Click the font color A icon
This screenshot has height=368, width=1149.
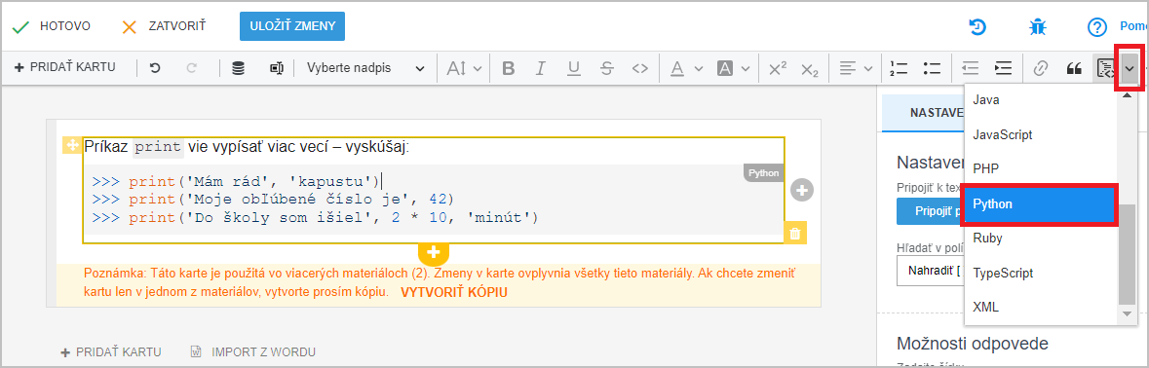[x=677, y=68]
